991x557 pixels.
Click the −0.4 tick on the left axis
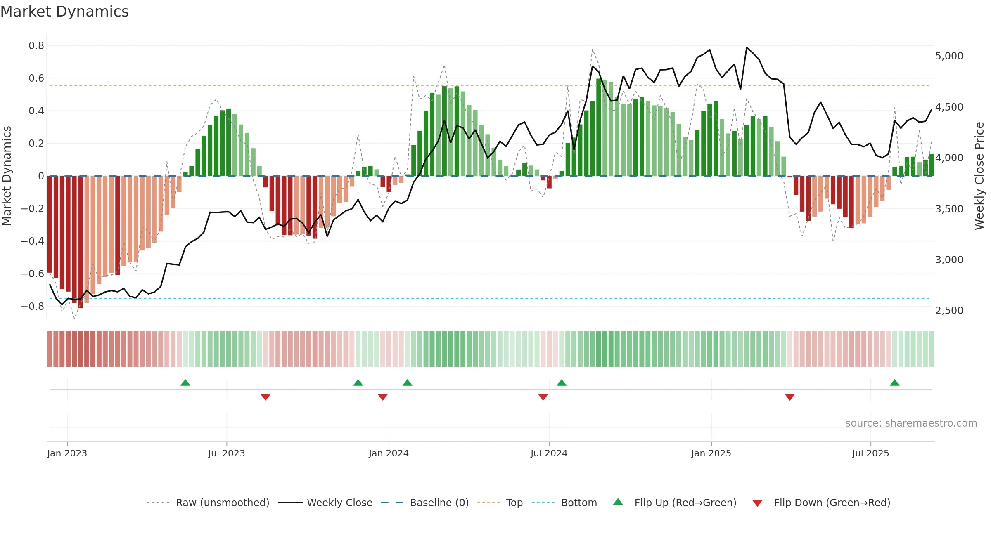tap(32, 241)
